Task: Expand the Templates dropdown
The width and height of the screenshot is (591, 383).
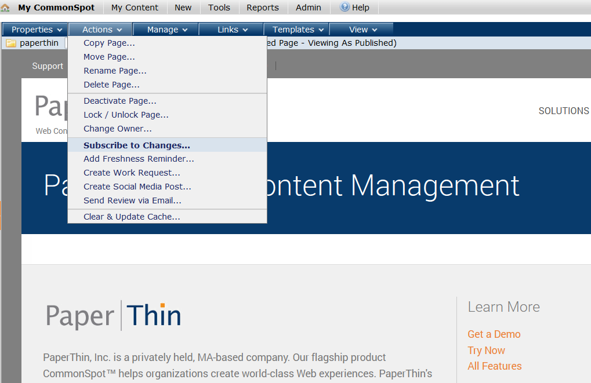Action: (x=296, y=30)
